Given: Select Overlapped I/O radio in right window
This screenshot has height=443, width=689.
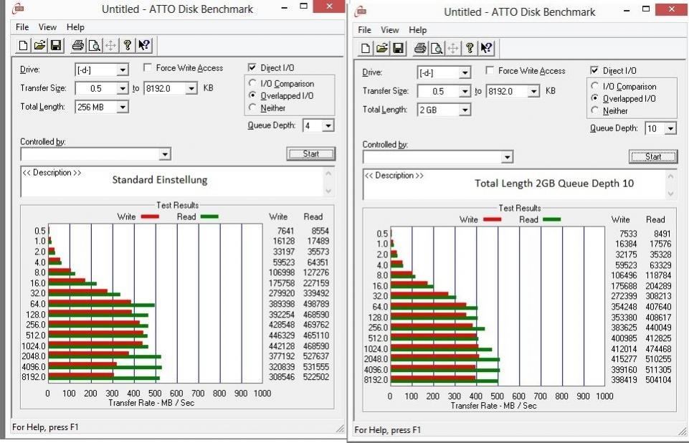Looking at the screenshot, I should [595, 98].
